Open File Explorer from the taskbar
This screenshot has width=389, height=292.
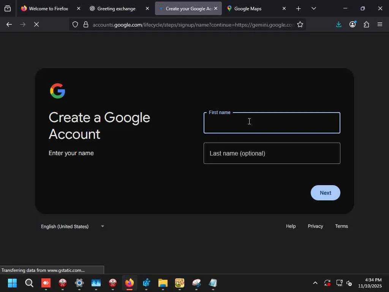(x=163, y=283)
